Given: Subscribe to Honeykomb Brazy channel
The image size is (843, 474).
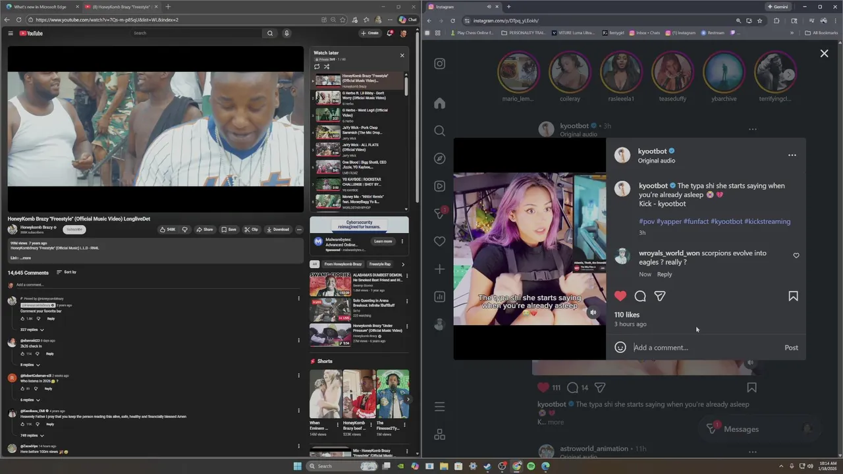Looking at the screenshot, I should point(74,229).
